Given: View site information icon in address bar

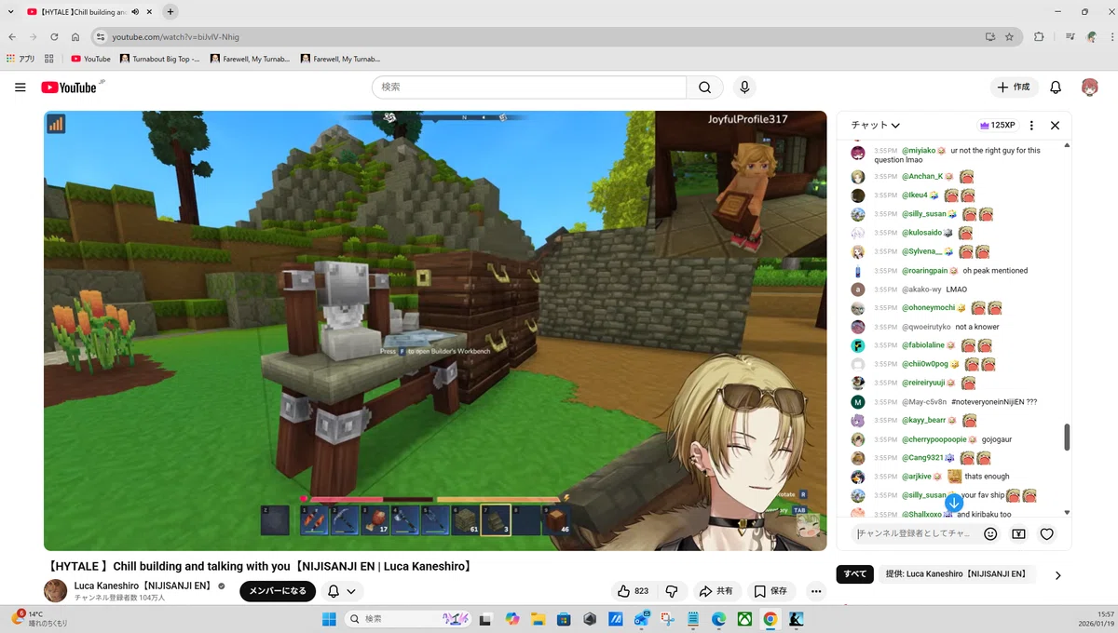Looking at the screenshot, I should [x=101, y=37].
